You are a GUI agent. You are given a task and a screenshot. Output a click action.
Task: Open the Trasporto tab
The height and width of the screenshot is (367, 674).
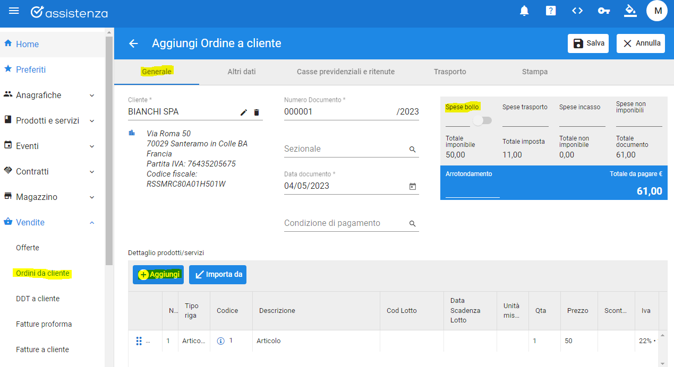pyautogui.click(x=450, y=72)
